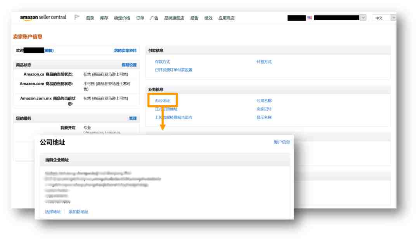Open 办公地址 link
419x242 pixels.
tap(163, 101)
